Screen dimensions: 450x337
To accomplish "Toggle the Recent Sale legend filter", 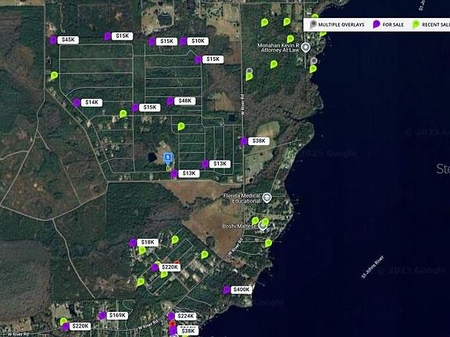I will click(431, 25).
